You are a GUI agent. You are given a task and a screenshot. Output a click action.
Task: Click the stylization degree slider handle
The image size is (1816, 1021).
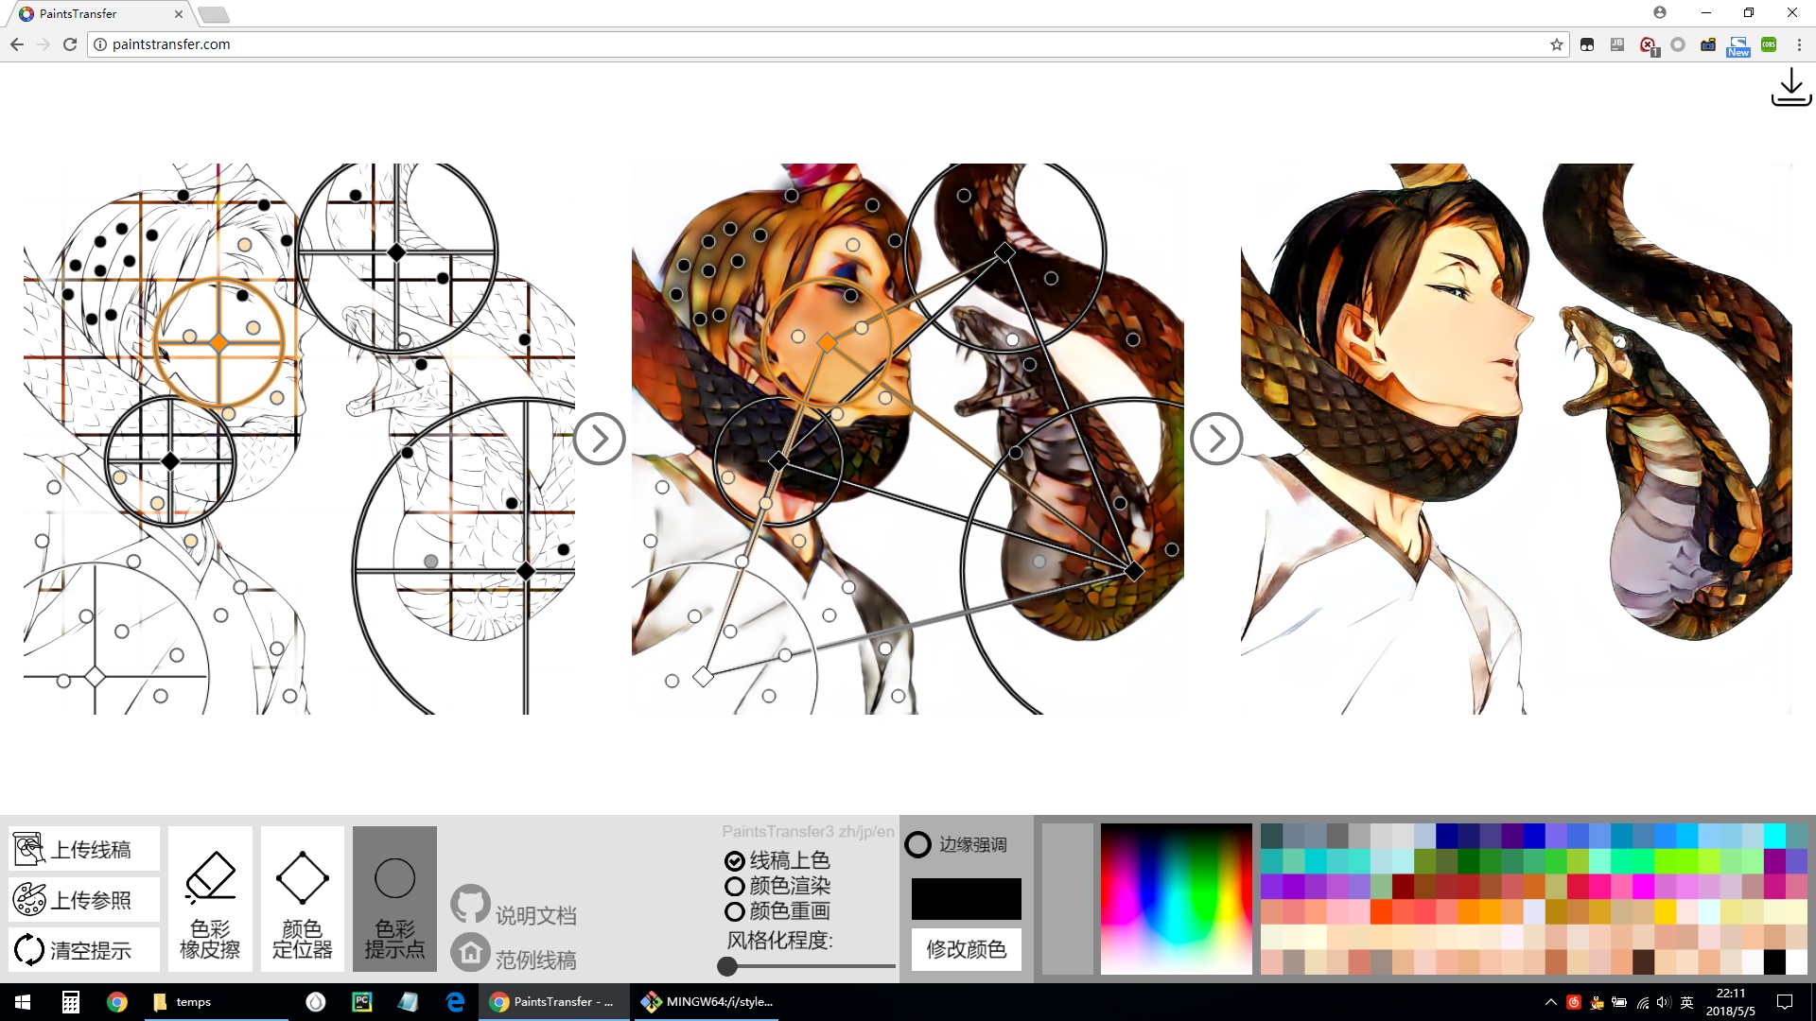pos(727,966)
